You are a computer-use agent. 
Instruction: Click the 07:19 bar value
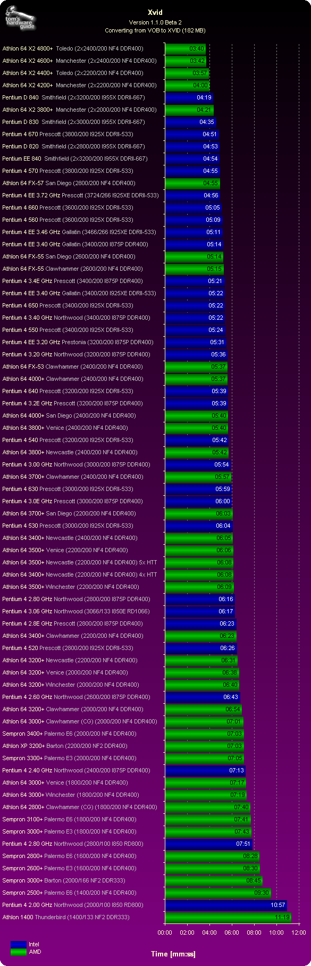[237, 795]
